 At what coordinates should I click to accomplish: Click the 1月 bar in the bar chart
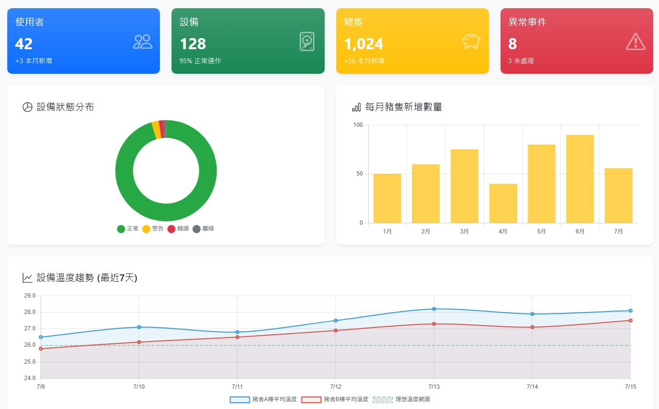(x=387, y=198)
